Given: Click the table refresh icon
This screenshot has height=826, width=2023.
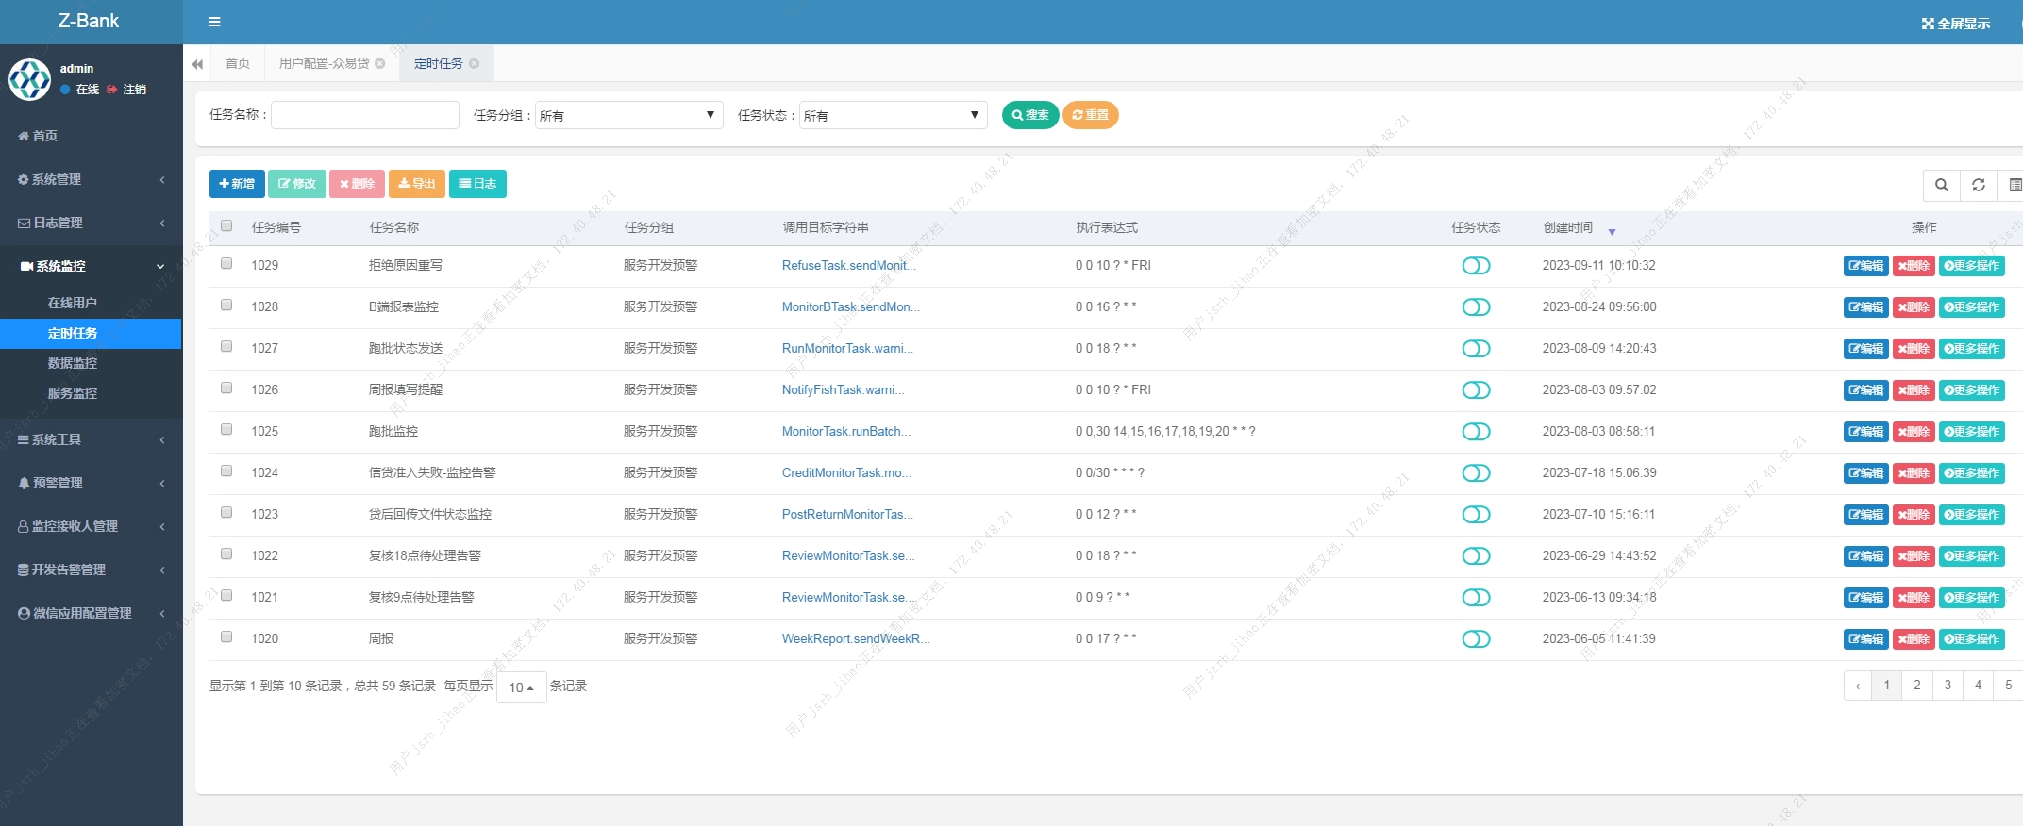Looking at the screenshot, I should tap(1979, 185).
